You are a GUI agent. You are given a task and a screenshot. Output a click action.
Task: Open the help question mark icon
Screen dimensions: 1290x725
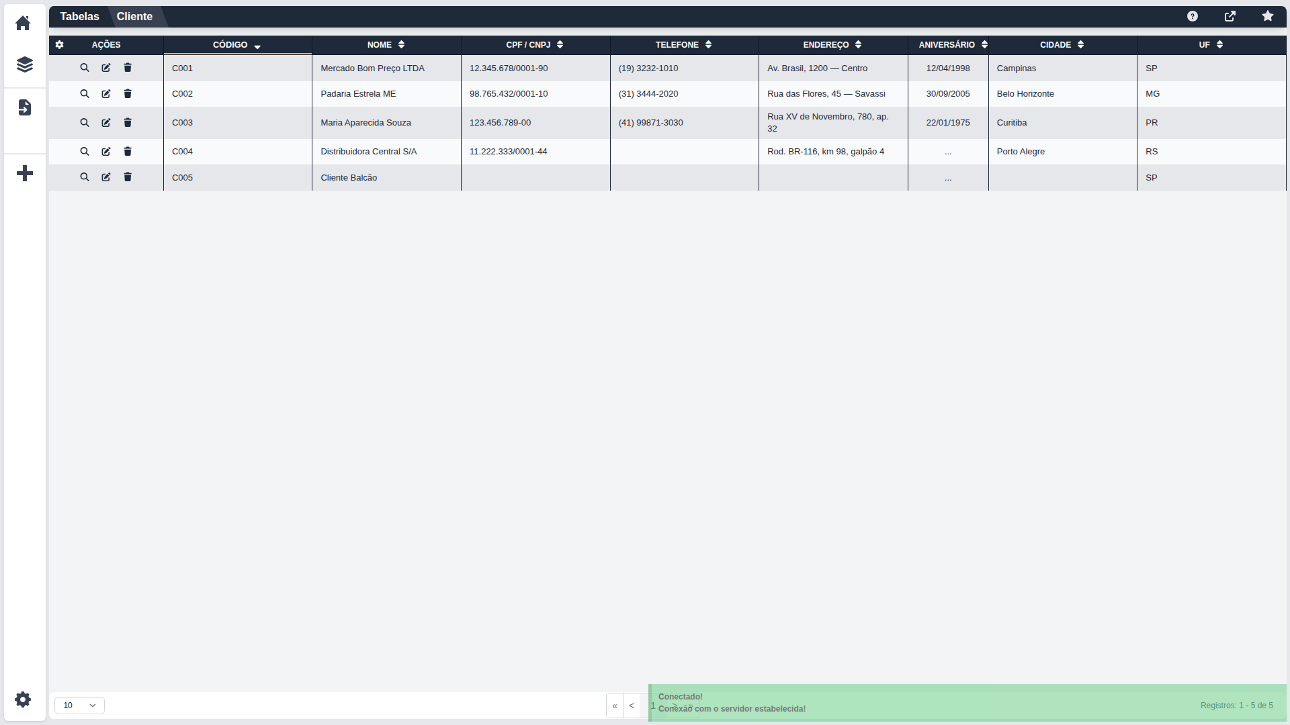(x=1193, y=16)
